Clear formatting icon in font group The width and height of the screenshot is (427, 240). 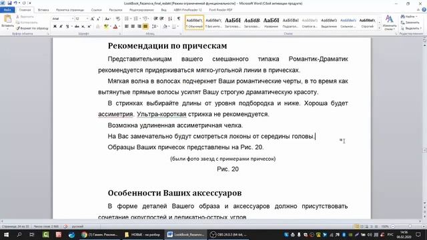117,19
